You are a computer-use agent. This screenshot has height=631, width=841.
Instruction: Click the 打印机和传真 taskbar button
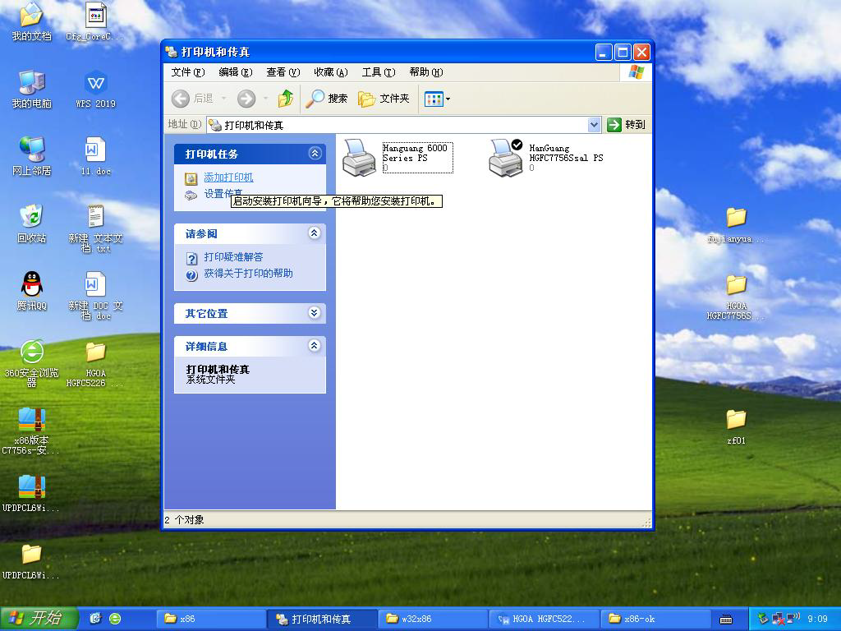point(322,619)
